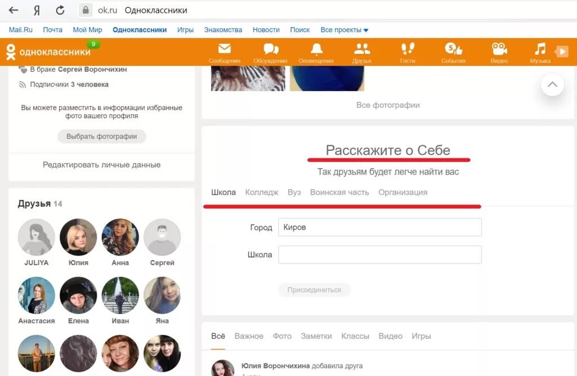577x376 pixels.
Task: Switch feed to Видео tab
Action: pos(390,336)
